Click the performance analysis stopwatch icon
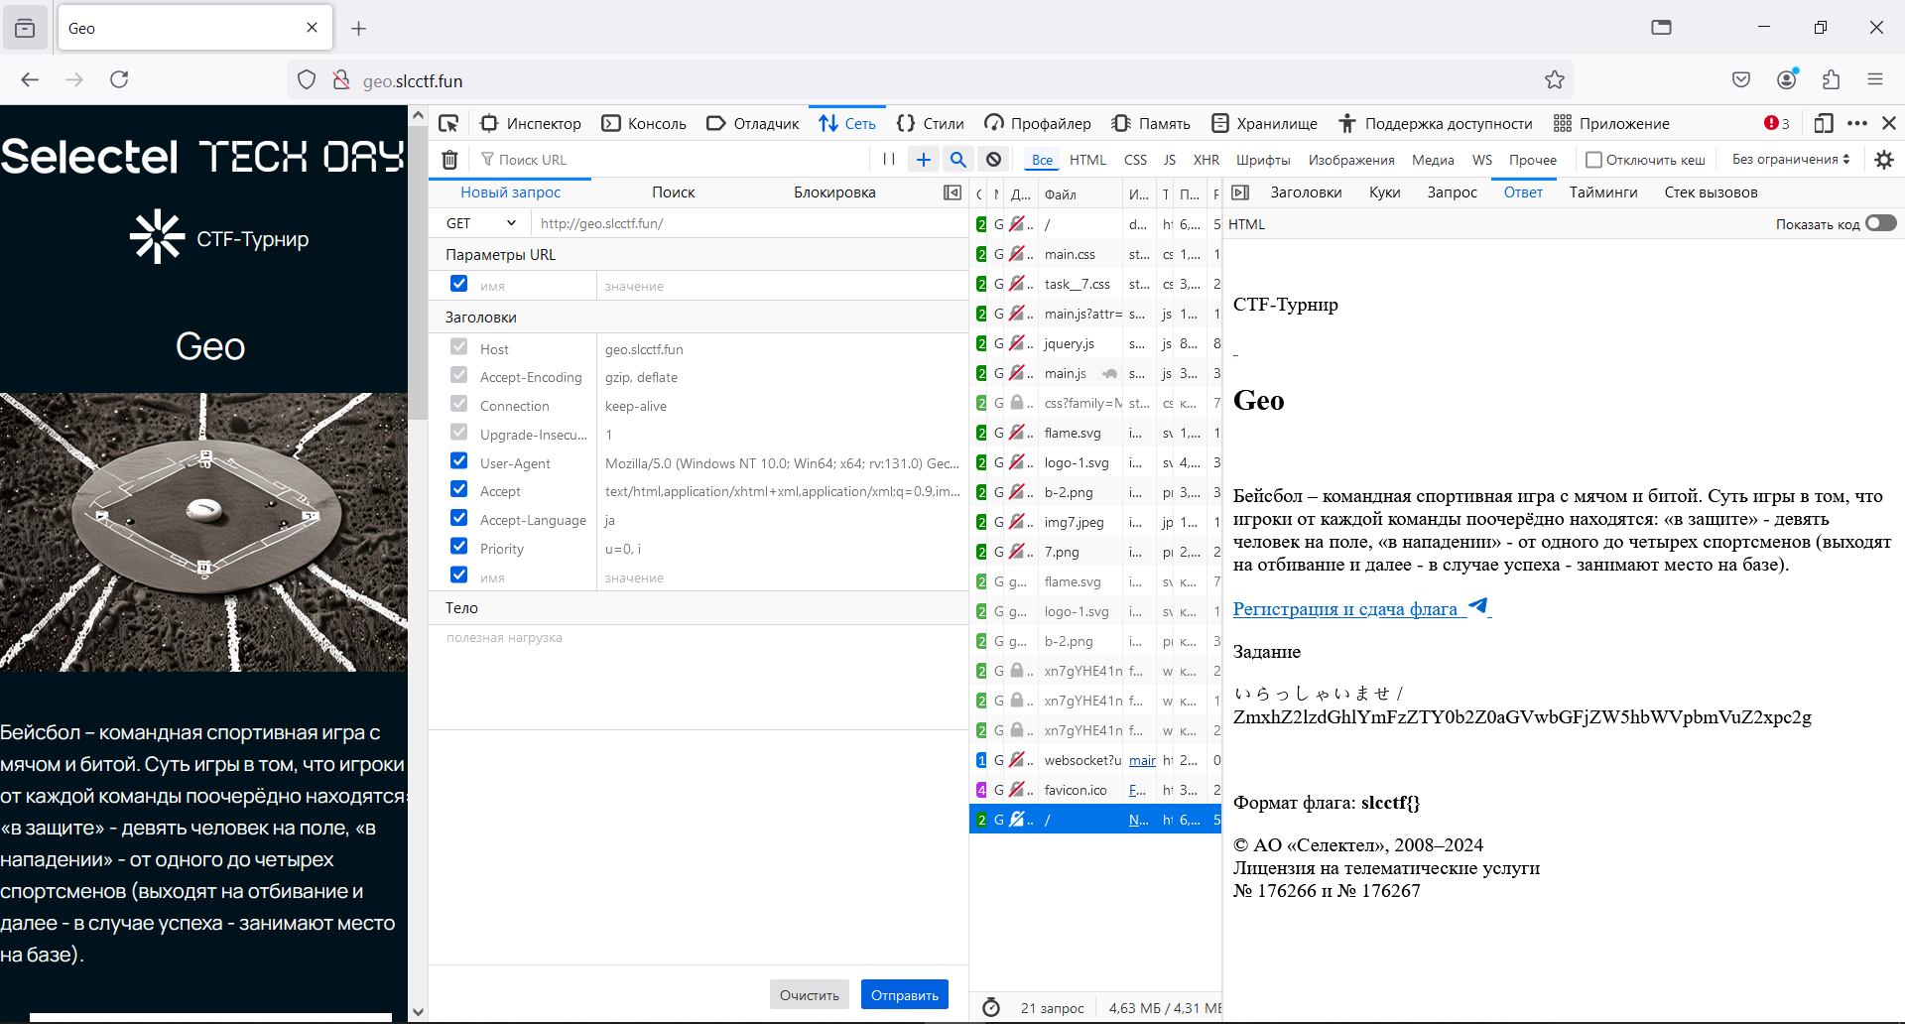 point(991,1008)
